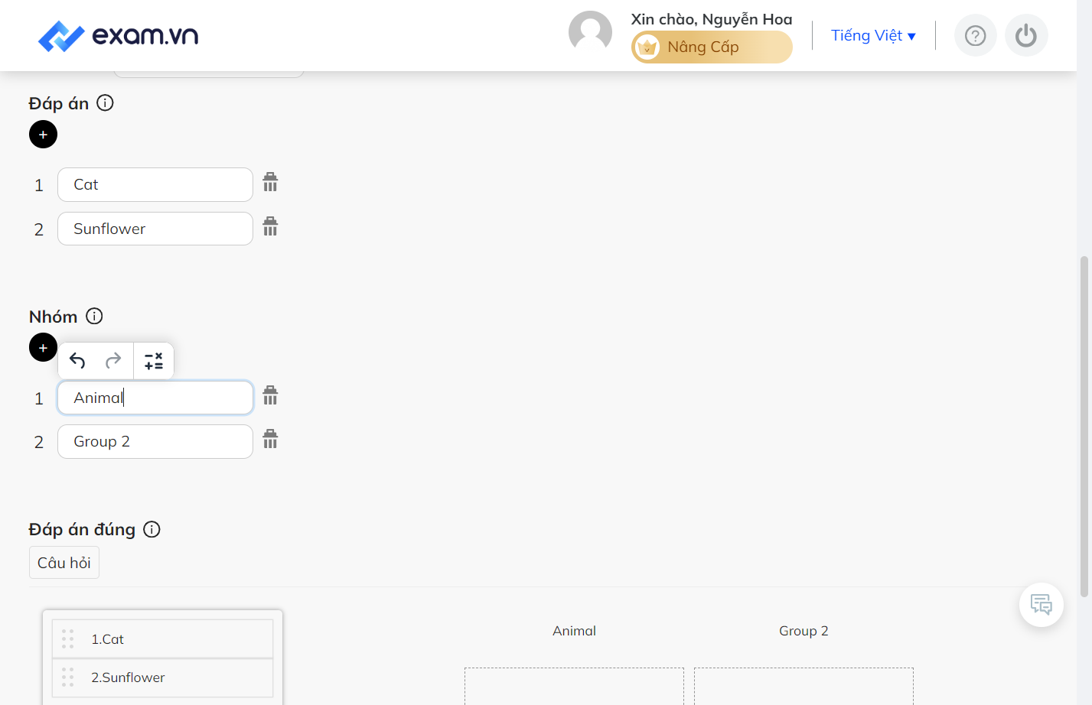Viewport: 1092px width, 705px height.
Task: Click the drag handle of 2.Sunflower
Action: [x=67, y=677]
